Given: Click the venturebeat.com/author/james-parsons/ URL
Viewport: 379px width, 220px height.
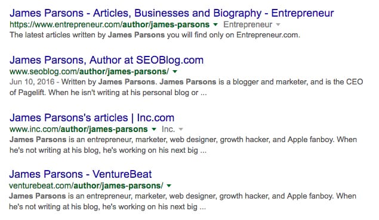Looking at the screenshot, I should 86,186.
